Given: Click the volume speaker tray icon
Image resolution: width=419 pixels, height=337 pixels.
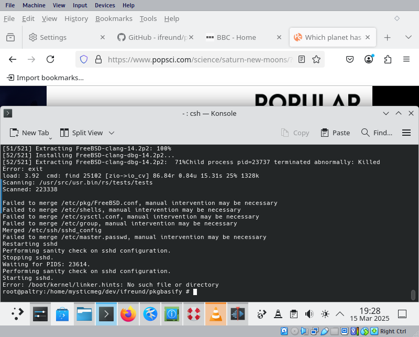Looking at the screenshot, I should (x=309, y=314).
